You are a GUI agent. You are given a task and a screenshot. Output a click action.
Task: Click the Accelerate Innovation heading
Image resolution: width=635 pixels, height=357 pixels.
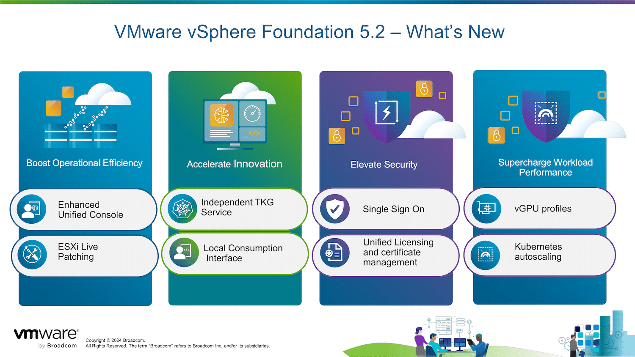point(235,164)
